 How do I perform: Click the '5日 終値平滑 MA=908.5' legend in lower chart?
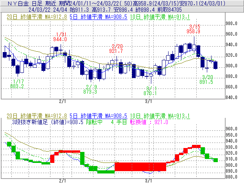click(99, 116)
